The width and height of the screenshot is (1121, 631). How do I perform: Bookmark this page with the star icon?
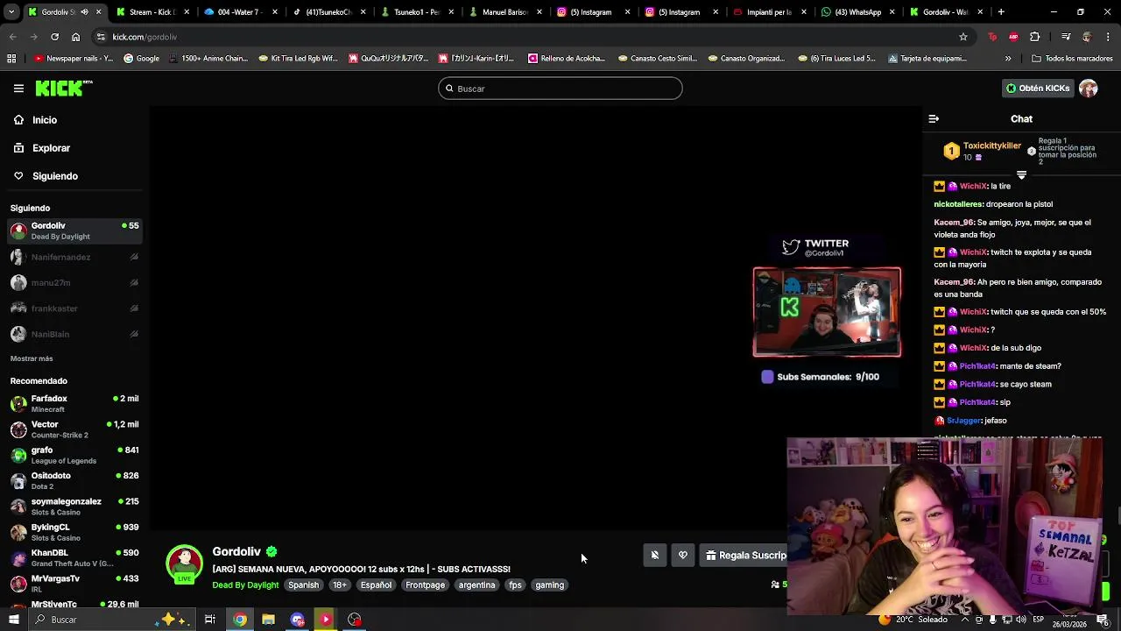tap(963, 37)
